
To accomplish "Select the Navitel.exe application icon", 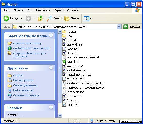I will pyautogui.click(x=64, y=62).
